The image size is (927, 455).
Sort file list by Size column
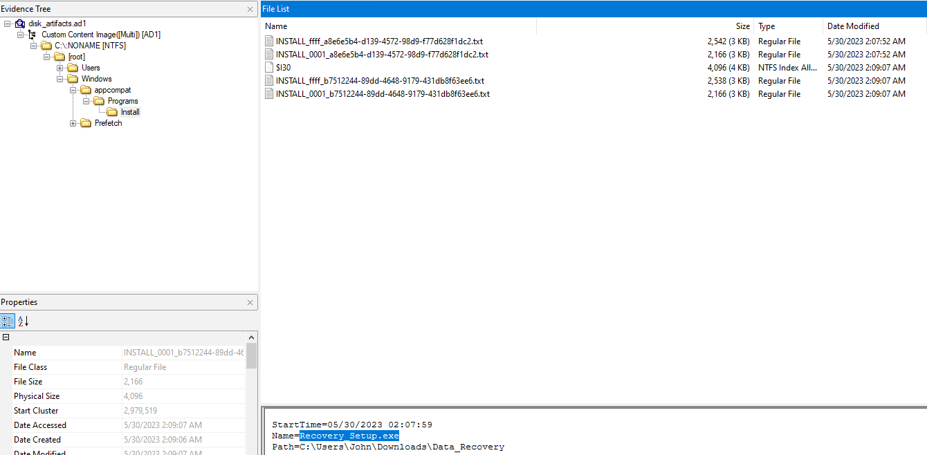(742, 26)
